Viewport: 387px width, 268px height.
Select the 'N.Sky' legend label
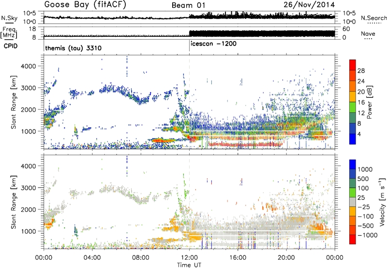click(9, 18)
